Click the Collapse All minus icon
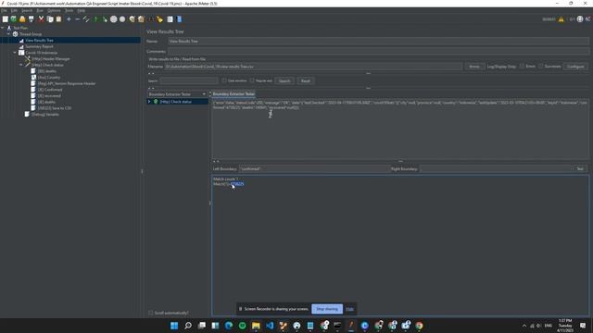Viewport: 593px width, 333px height. pyautogui.click(x=78, y=19)
